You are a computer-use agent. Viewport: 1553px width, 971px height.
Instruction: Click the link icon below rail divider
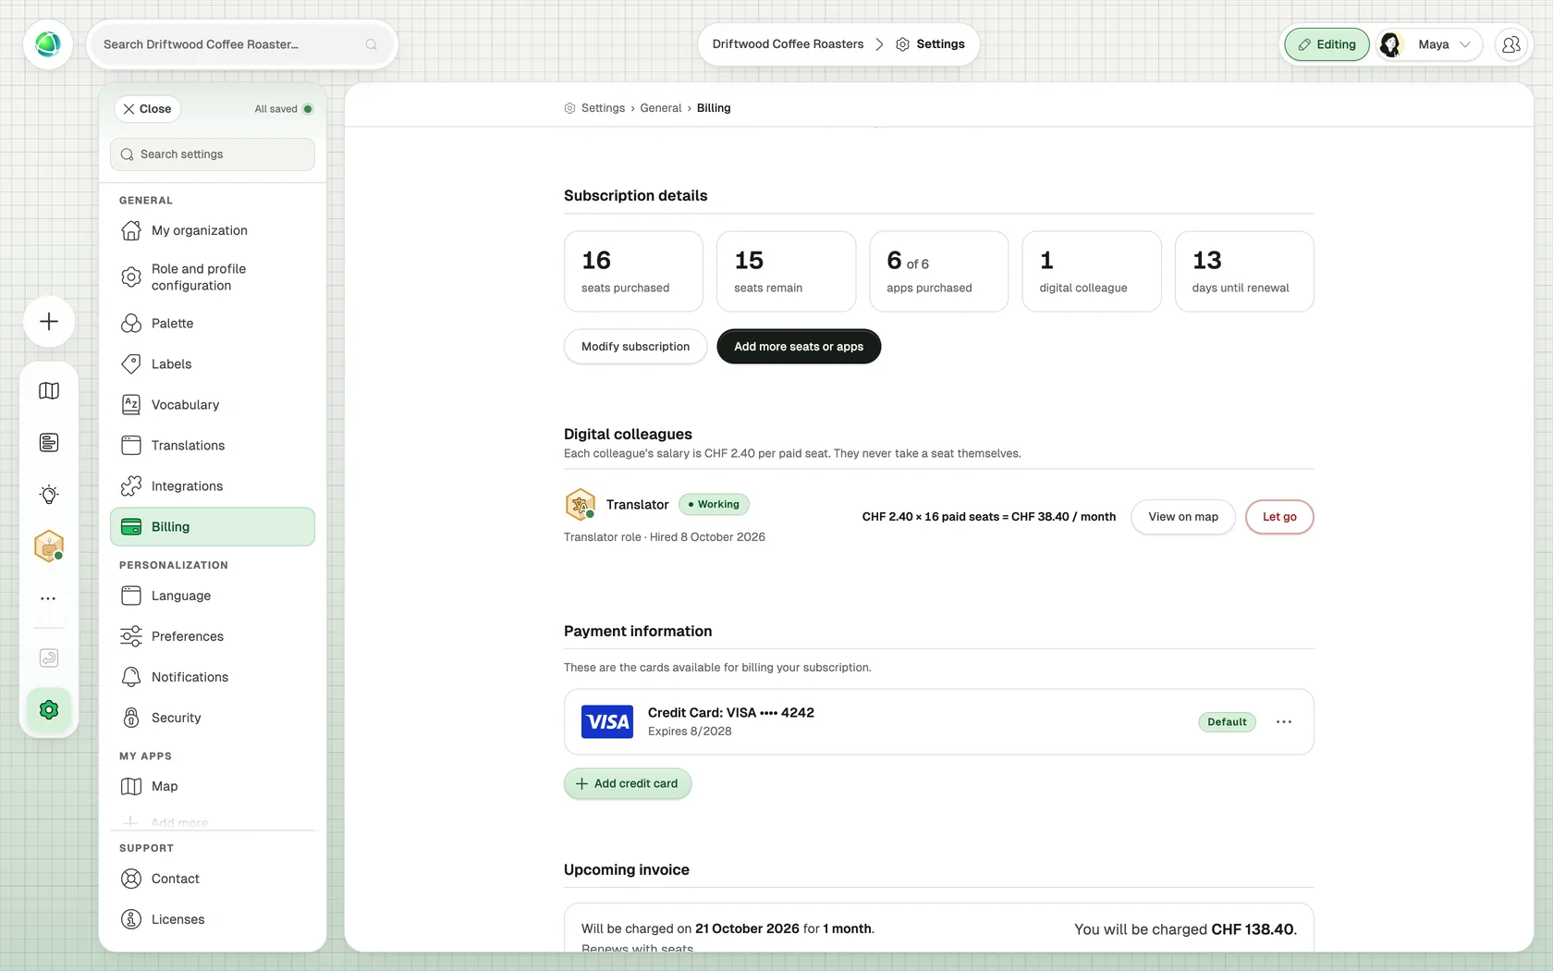49,658
